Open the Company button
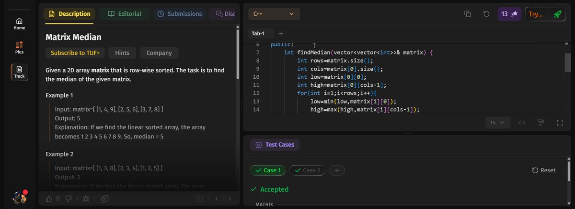 (x=159, y=53)
